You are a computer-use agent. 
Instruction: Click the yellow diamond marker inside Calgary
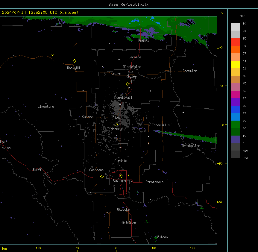[x=121, y=176]
